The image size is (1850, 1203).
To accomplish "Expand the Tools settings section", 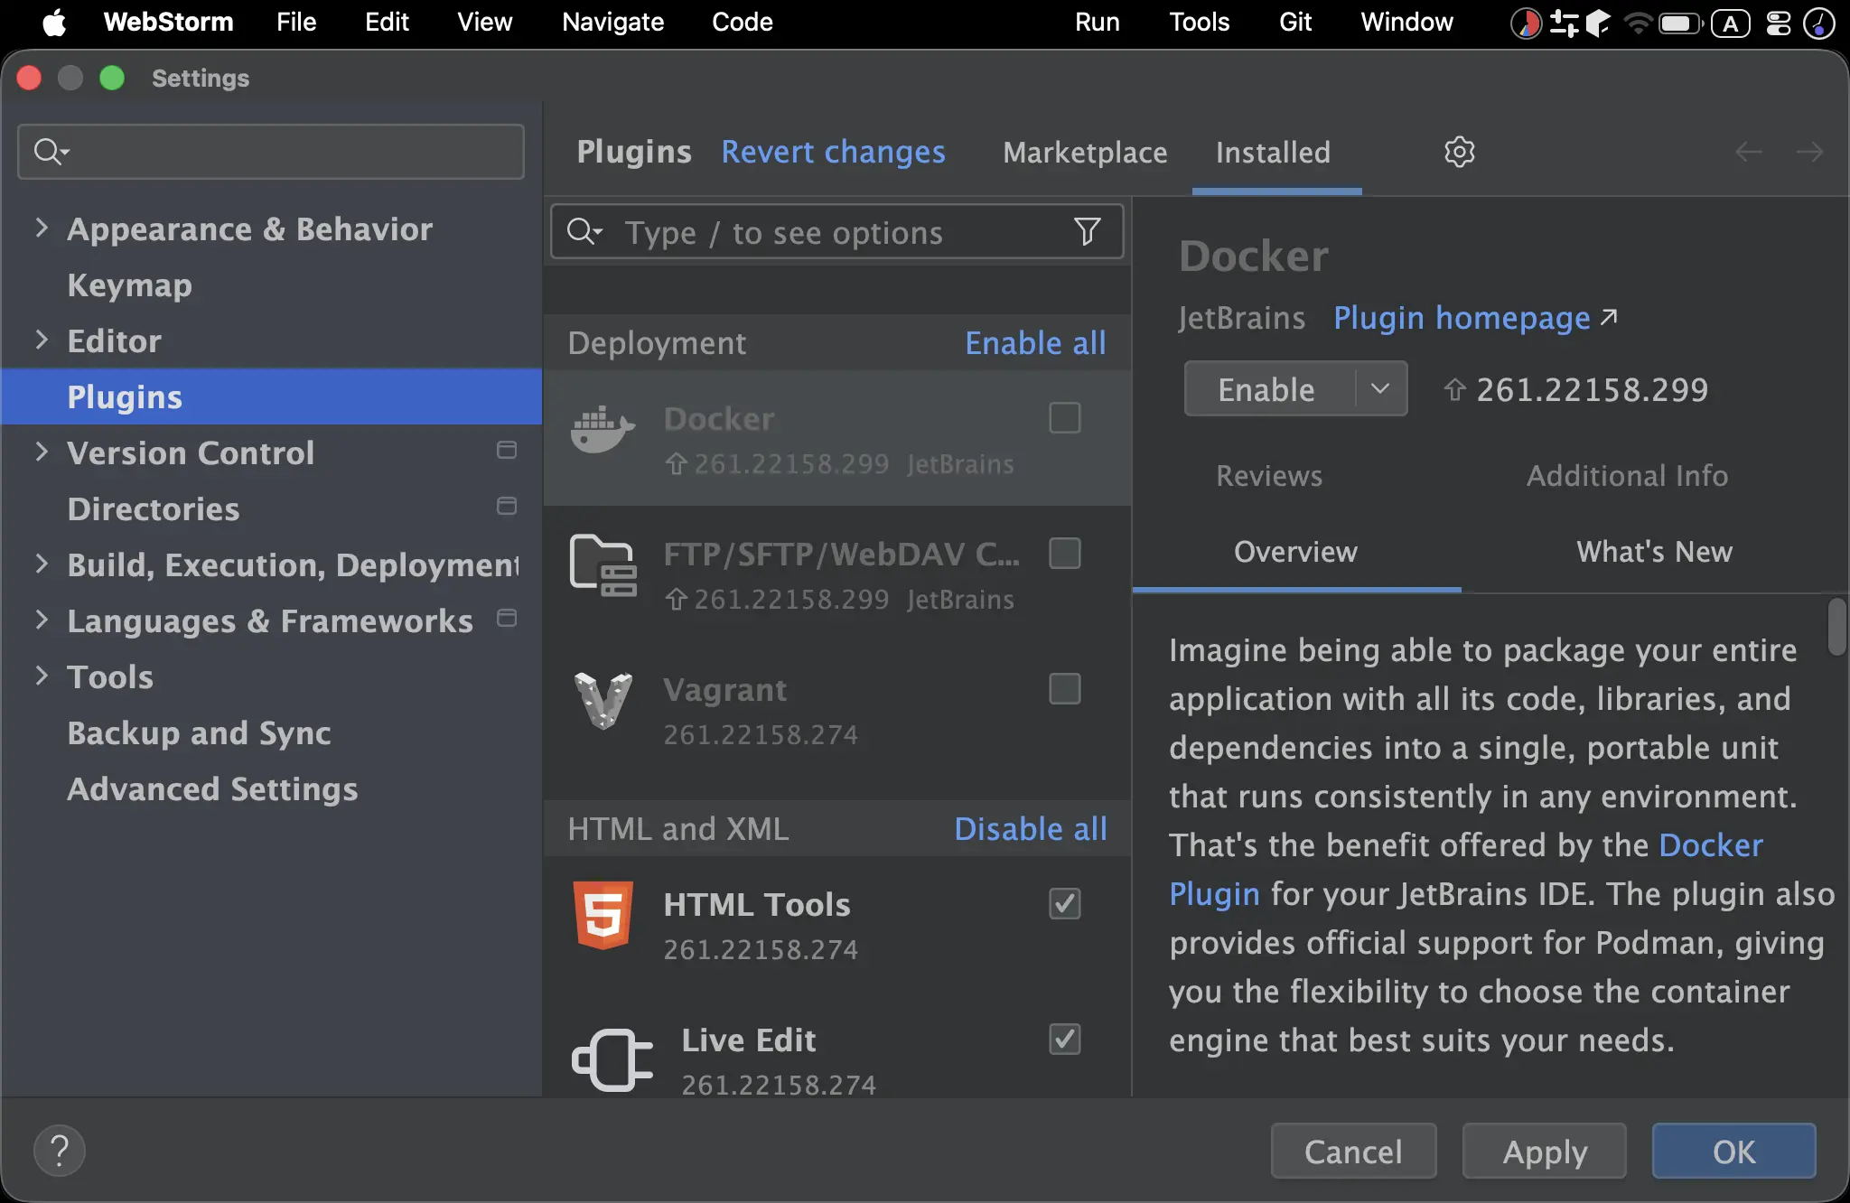I will click(42, 676).
